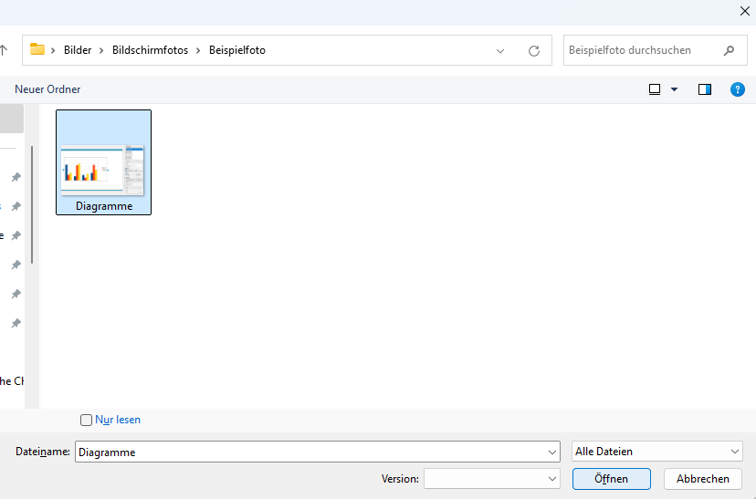
Task: Navigate to Bilder in the breadcrumb path
Action: (78, 50)
